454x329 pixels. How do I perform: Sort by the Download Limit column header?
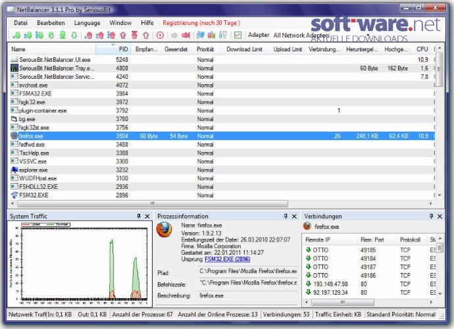pyautogui.click(x=244, y=49)
